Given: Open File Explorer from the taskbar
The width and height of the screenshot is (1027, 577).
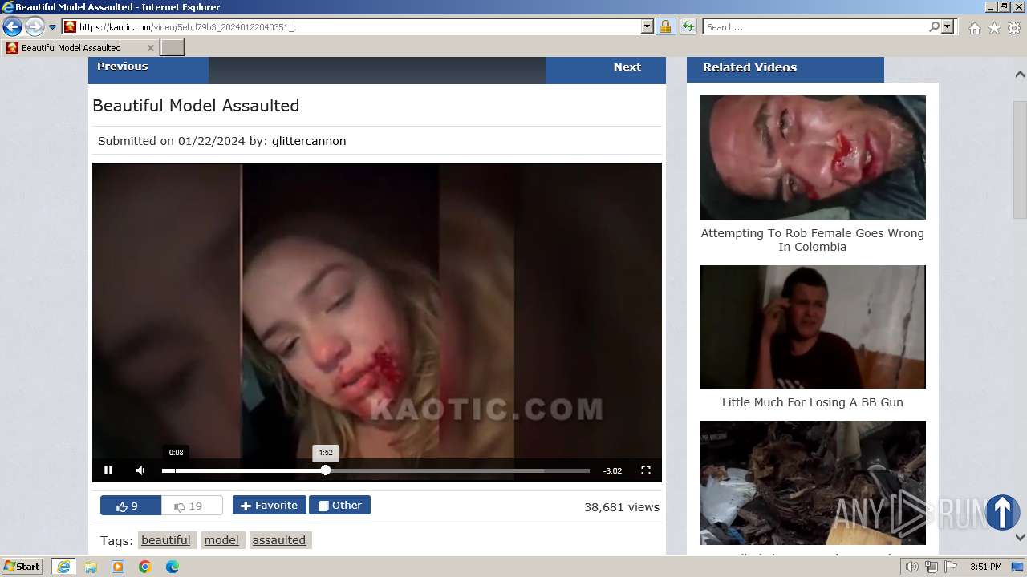Looking at the screenshot, I should click(x=91, y=567).
